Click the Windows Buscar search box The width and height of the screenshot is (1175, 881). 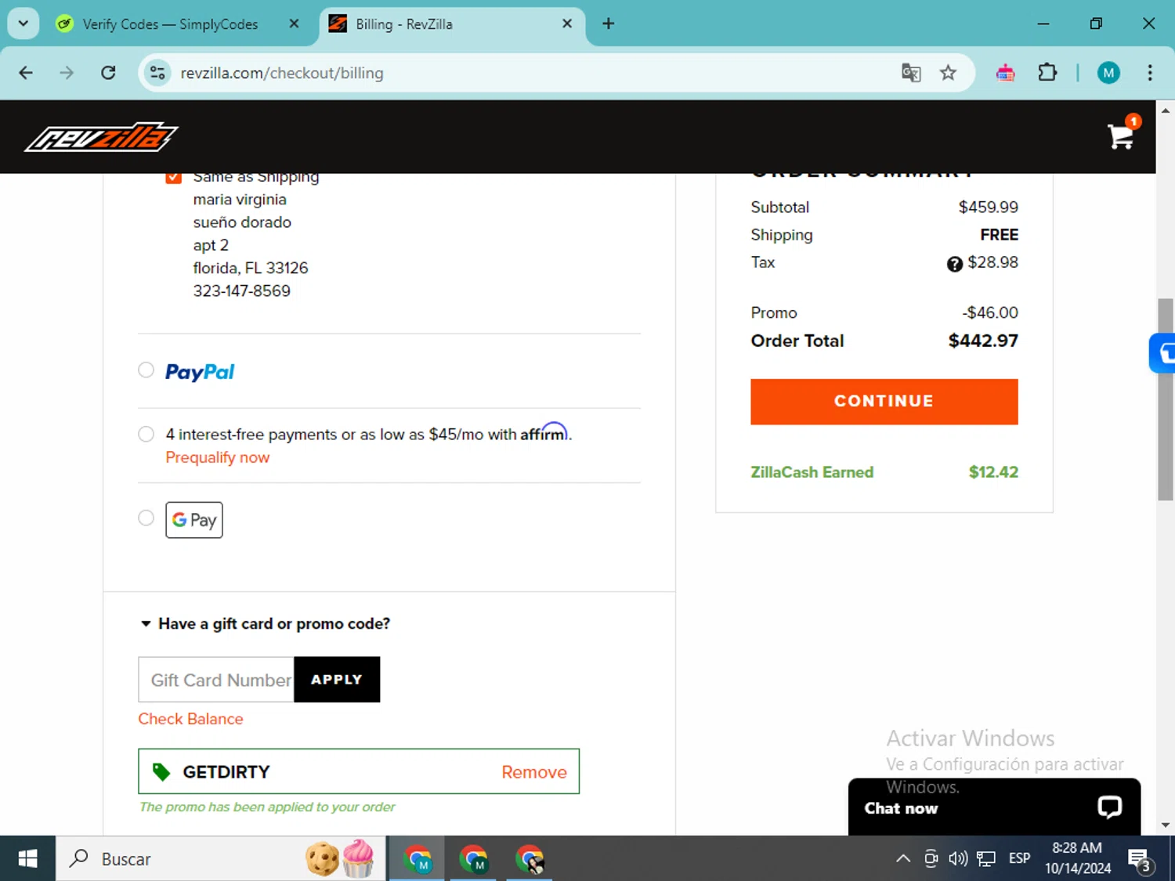tap(220, 858)
